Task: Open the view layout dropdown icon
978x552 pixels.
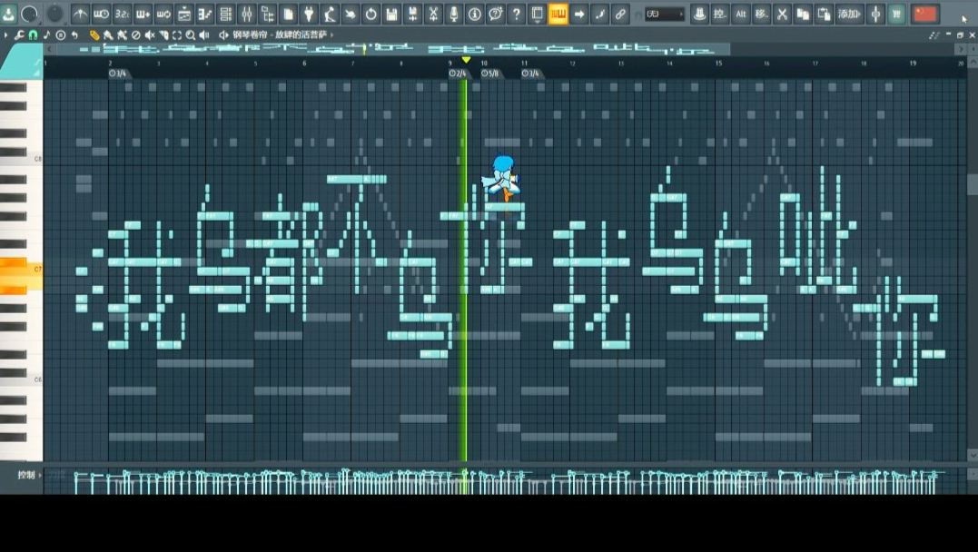Action: 537,14
